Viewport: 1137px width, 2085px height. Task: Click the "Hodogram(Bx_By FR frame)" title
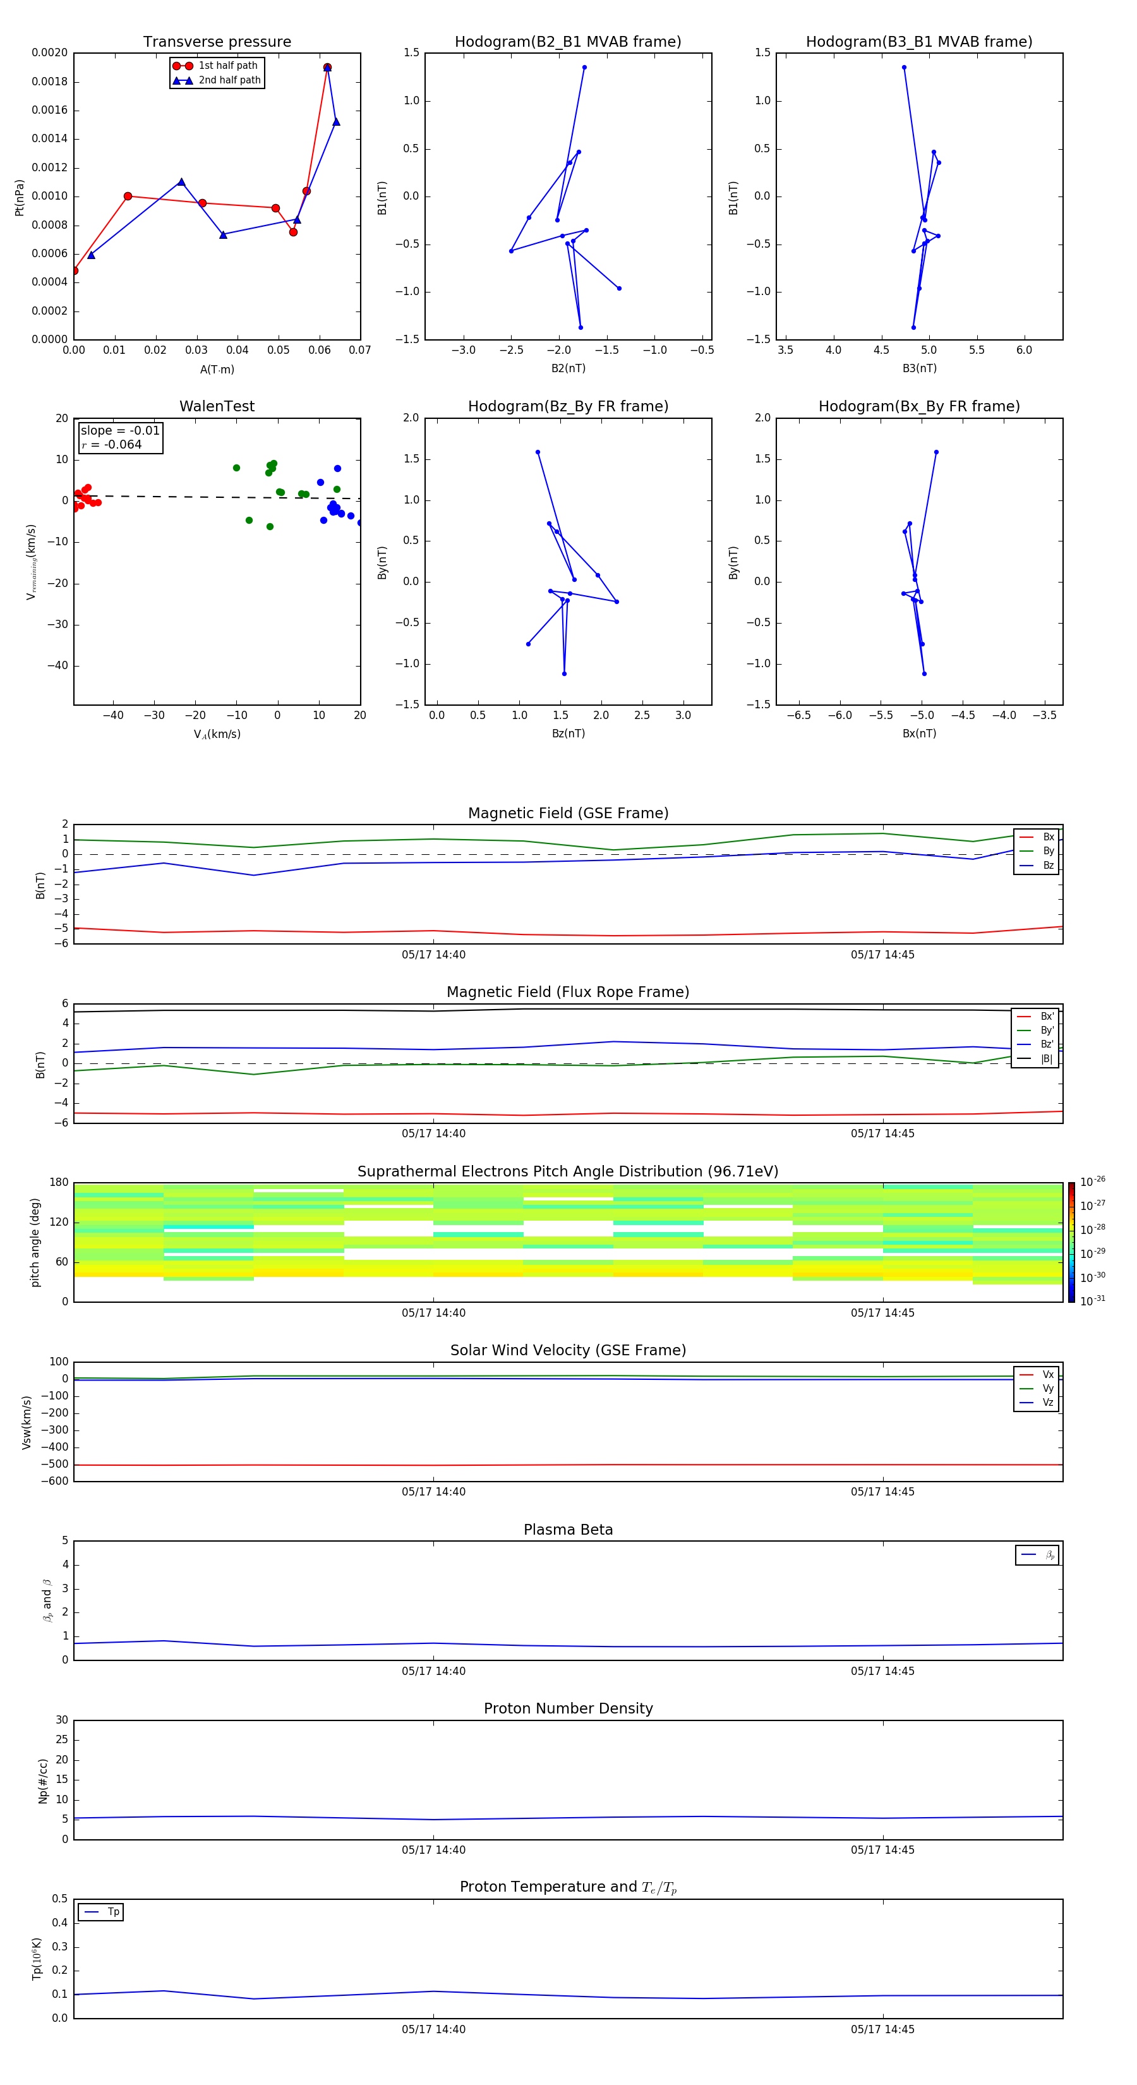[919, 406]
